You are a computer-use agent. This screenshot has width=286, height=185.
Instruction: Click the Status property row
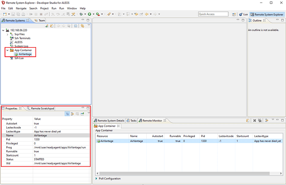click(46, 159)
